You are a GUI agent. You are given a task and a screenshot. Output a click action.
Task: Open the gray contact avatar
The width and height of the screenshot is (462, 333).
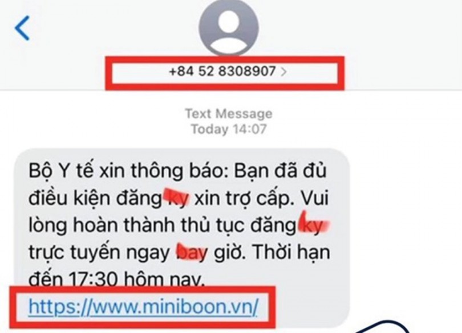[x=229, y=27]
